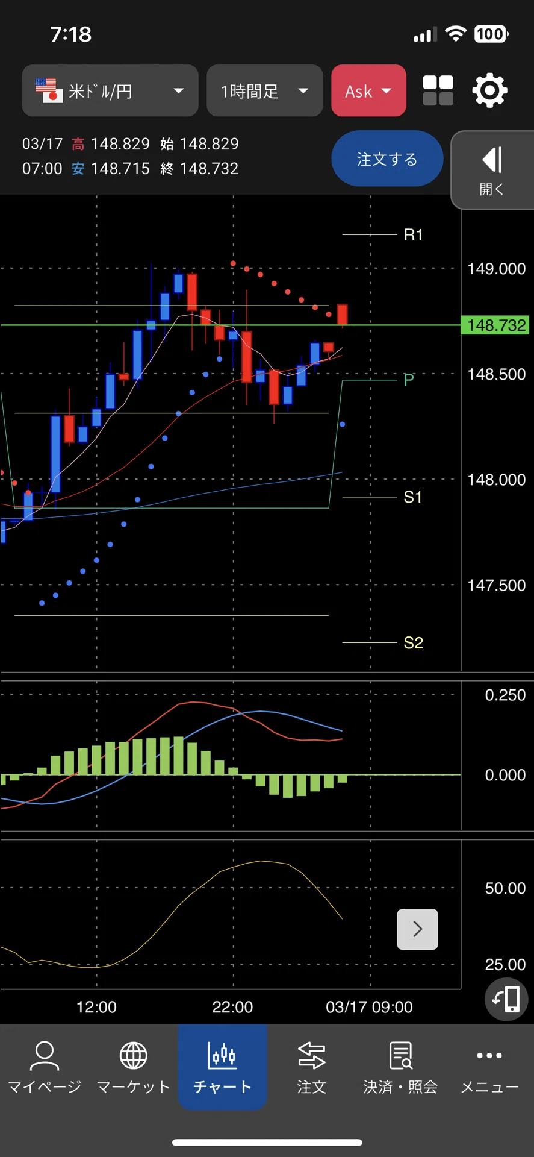Select the チャート tab
The image size is (534, 1157).
(223, 1067)
